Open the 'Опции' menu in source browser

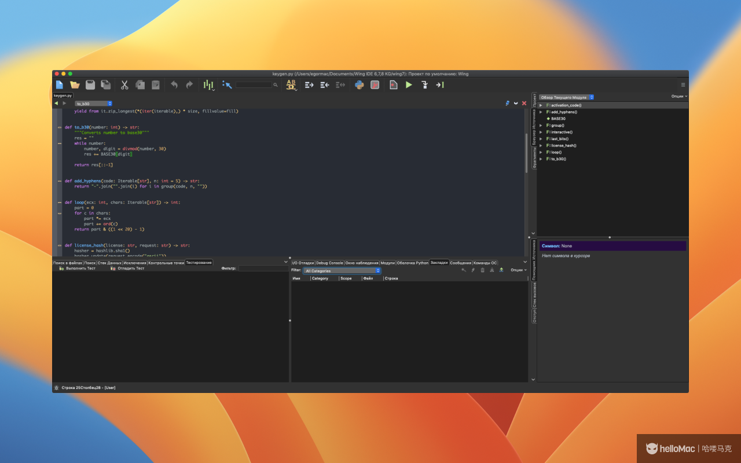(x=679, y=97)
